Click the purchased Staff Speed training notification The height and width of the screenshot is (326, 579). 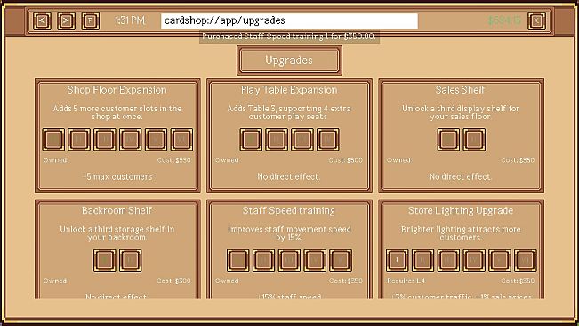coord(289,37)
